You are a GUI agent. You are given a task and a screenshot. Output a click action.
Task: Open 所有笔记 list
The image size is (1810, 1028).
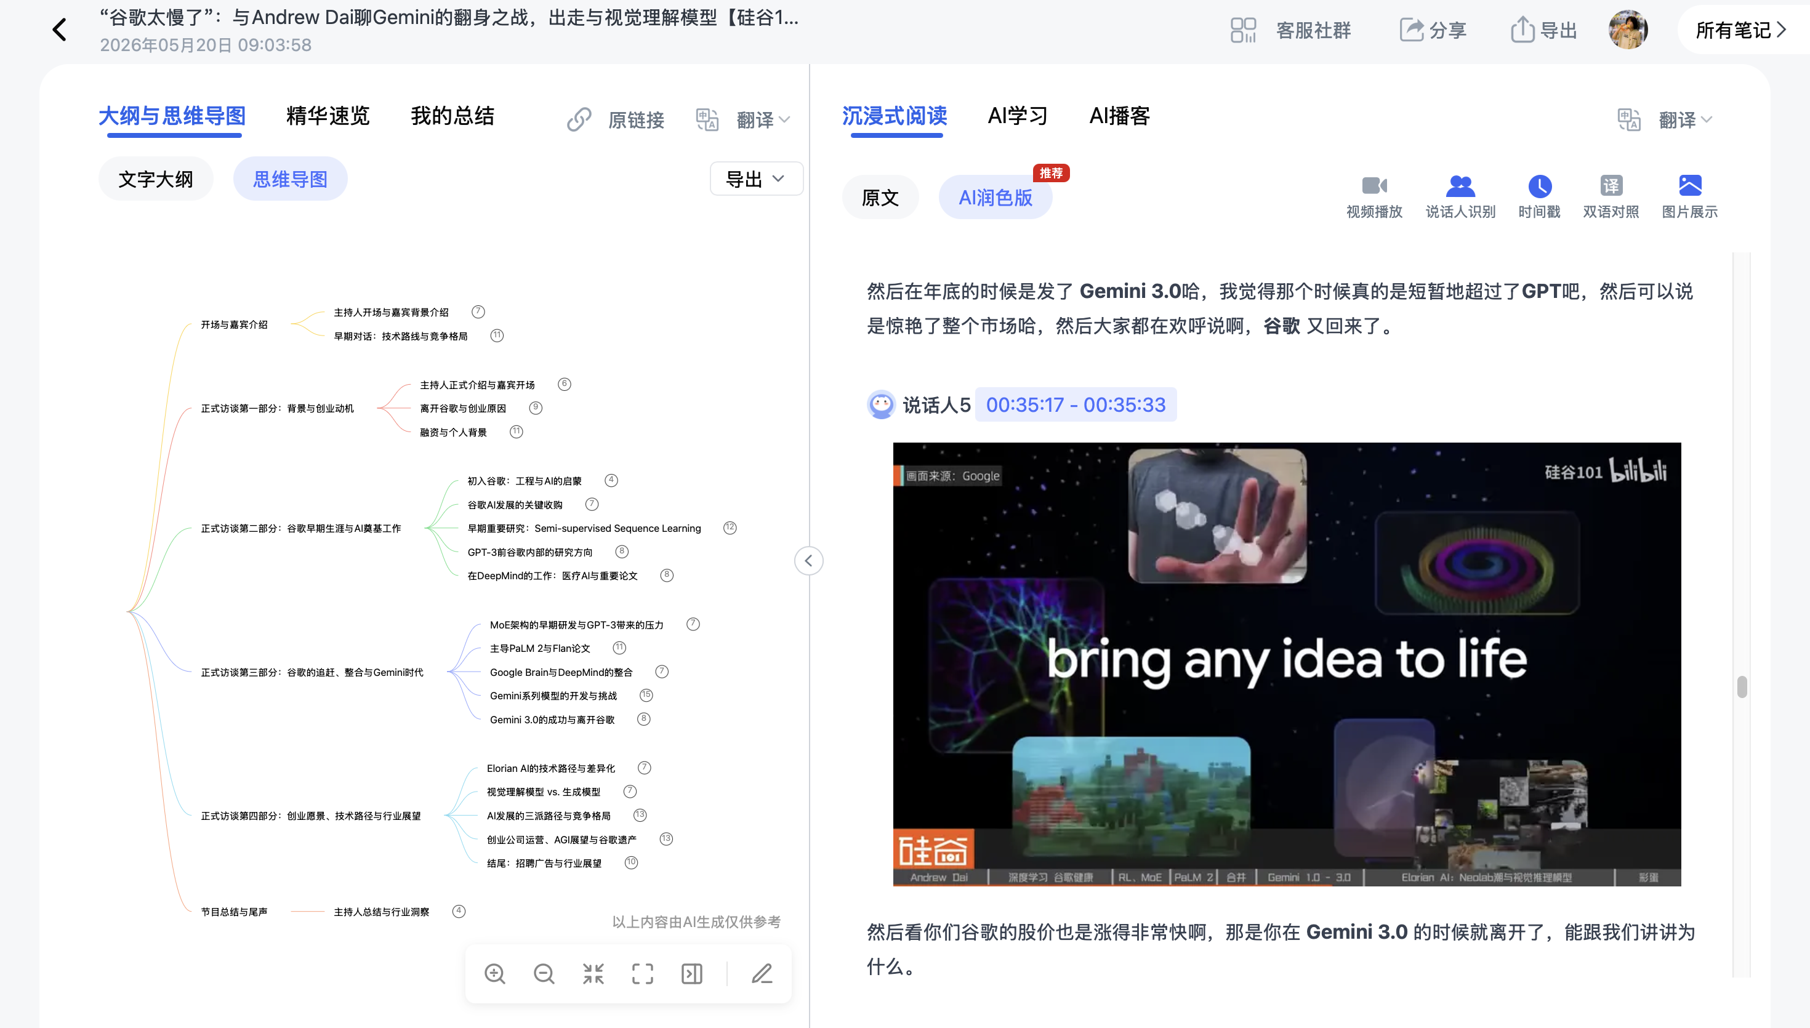pos(1741,30)
